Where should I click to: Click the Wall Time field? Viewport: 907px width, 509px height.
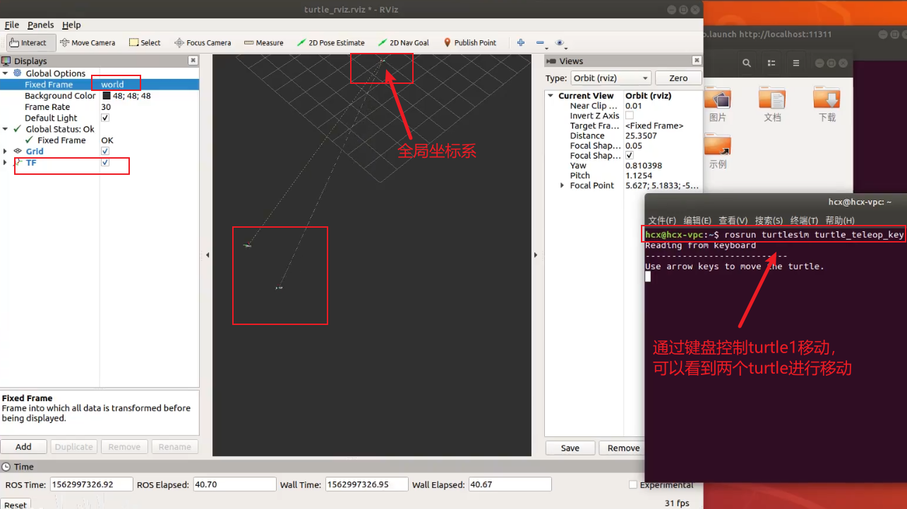[366, 484]
